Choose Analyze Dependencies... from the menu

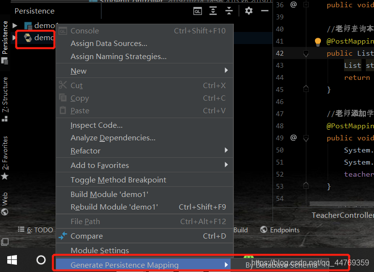point(144,138)
